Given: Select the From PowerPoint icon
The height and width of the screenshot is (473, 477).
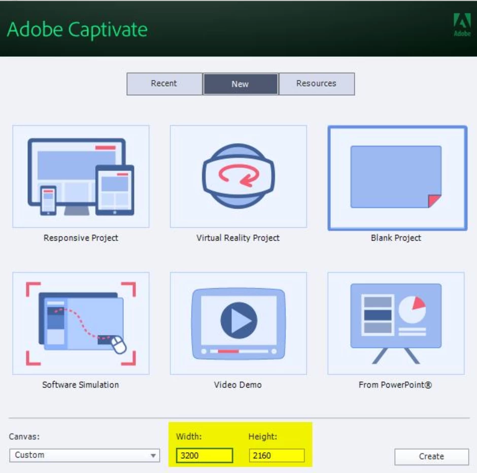Looking at the screenshot, I should pyautogui.click(x=396, y=323).
